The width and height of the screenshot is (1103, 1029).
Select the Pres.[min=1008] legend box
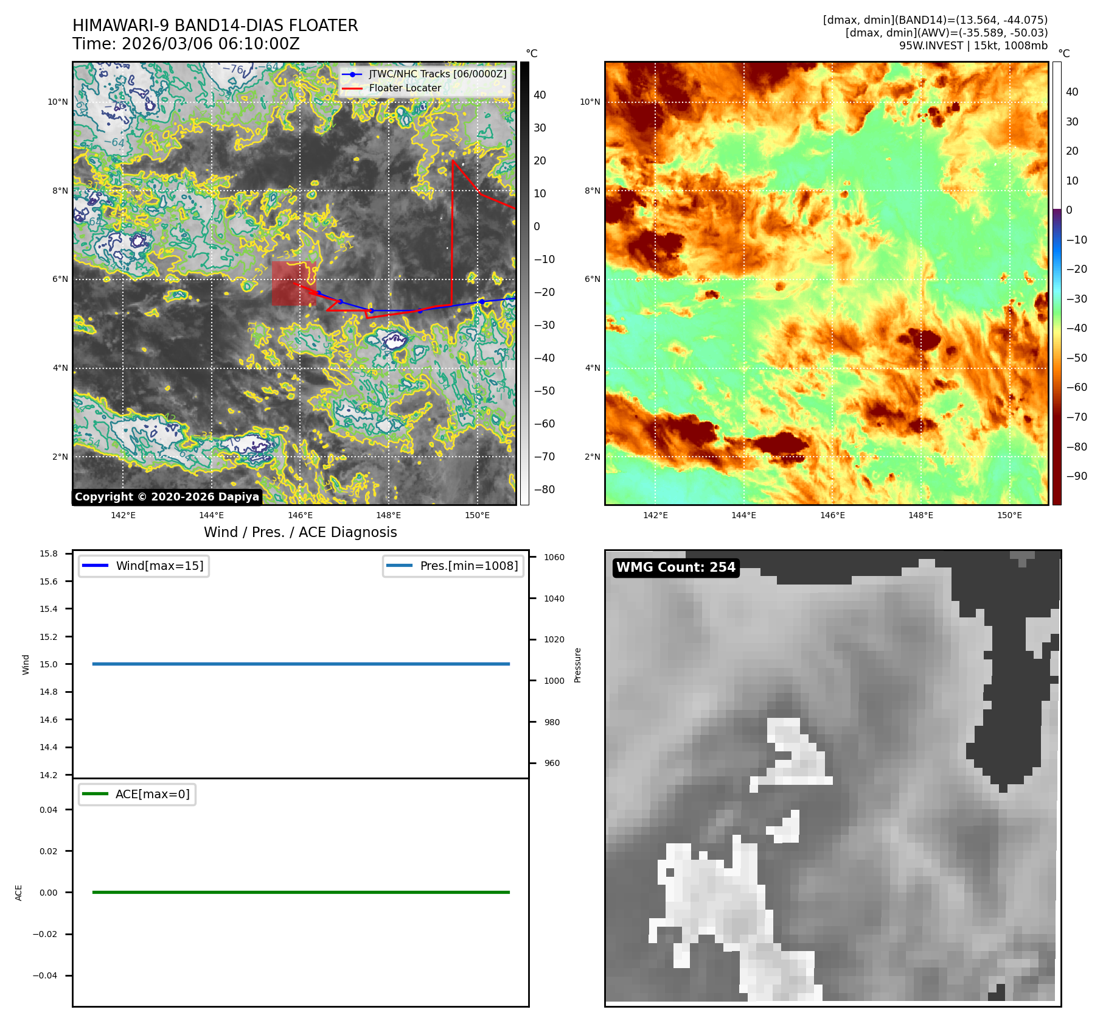pyautogui.click(x=453, y=566)
